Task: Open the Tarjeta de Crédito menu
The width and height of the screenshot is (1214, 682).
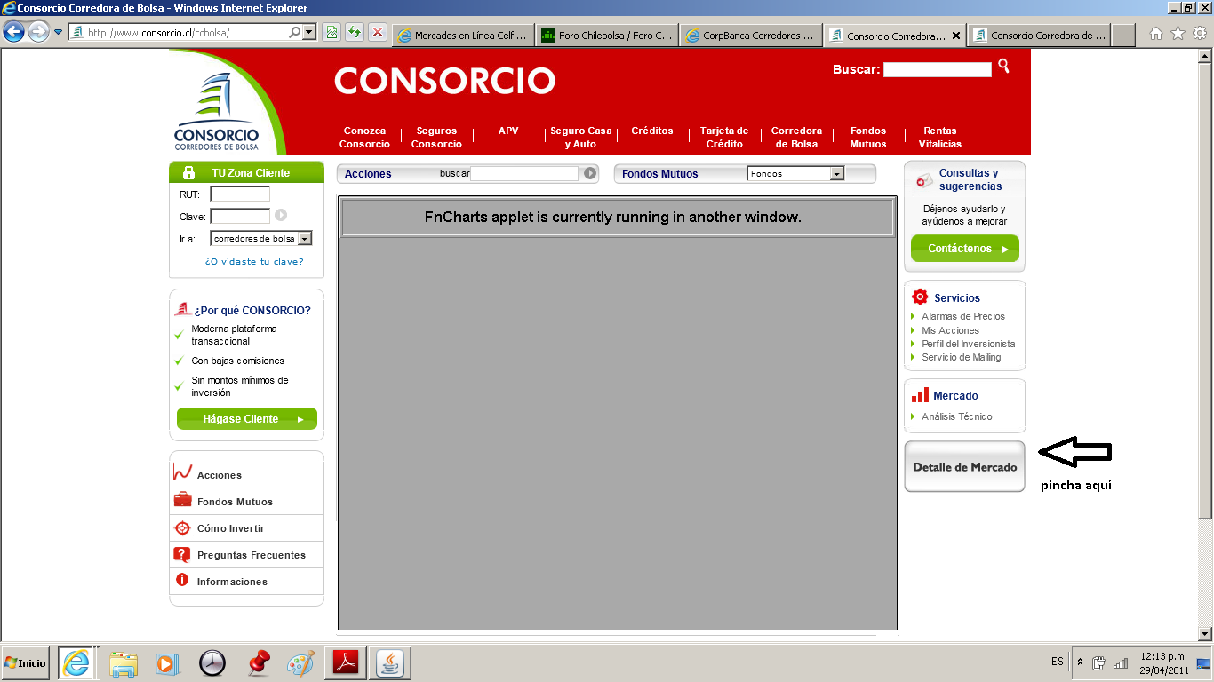Action: [x=724, y=138]
